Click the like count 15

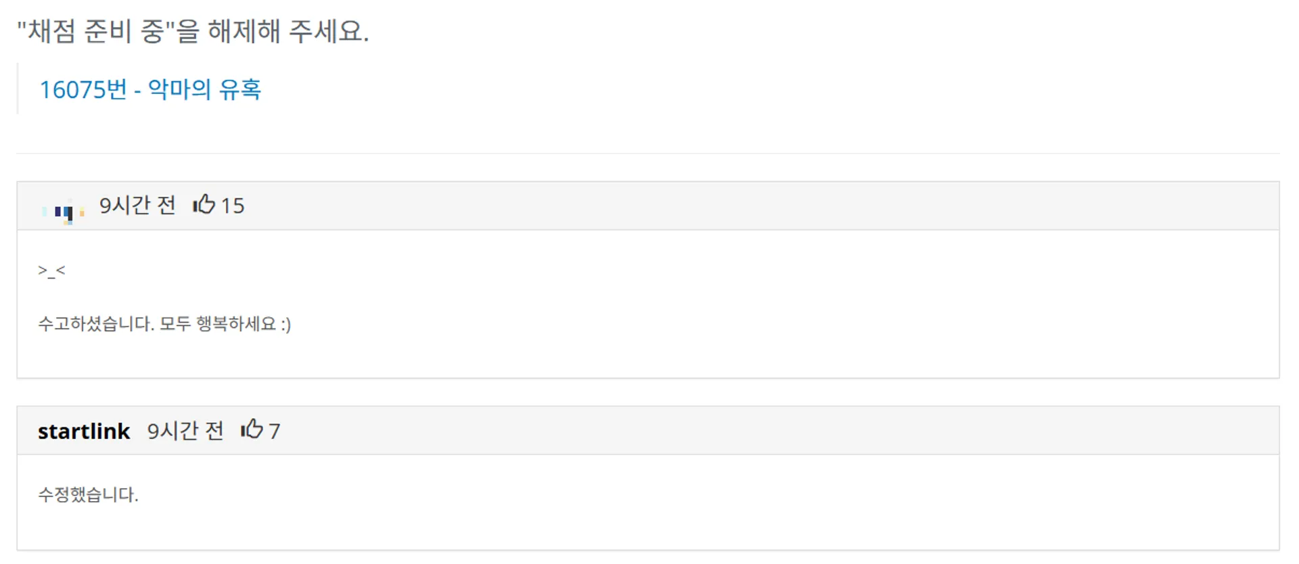pyautogui.click(x=233, y=206)
